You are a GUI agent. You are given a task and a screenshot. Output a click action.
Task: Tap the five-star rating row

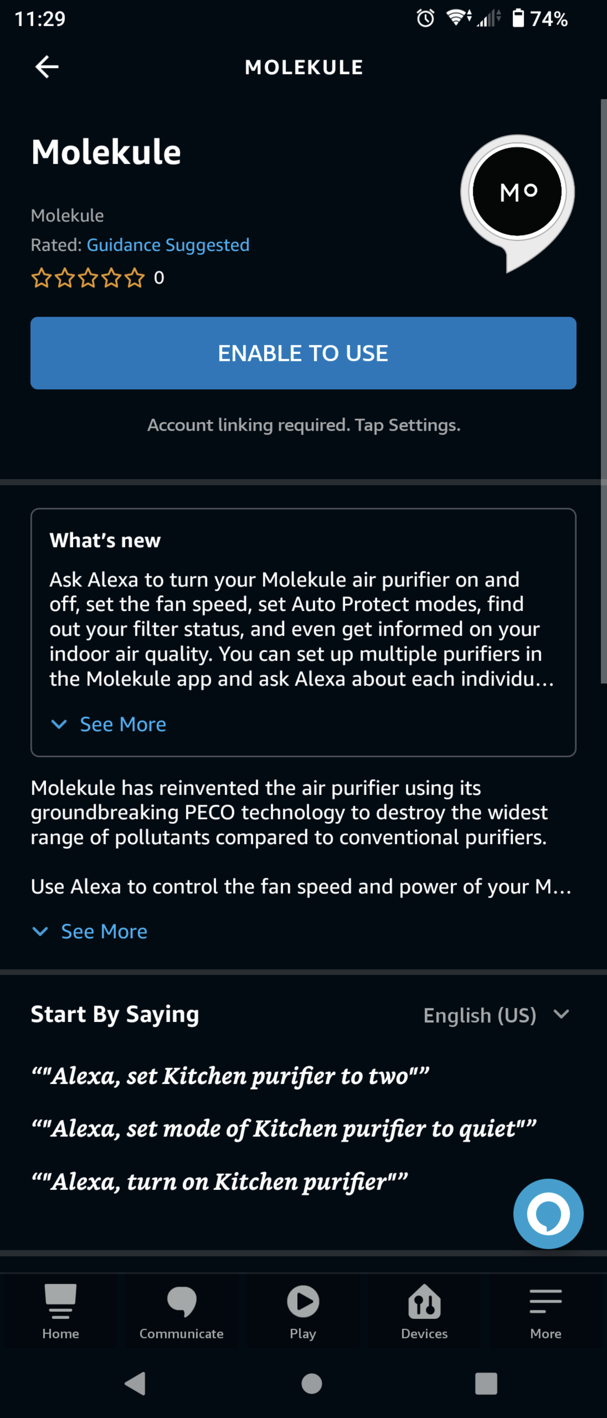tap(88, 278)
